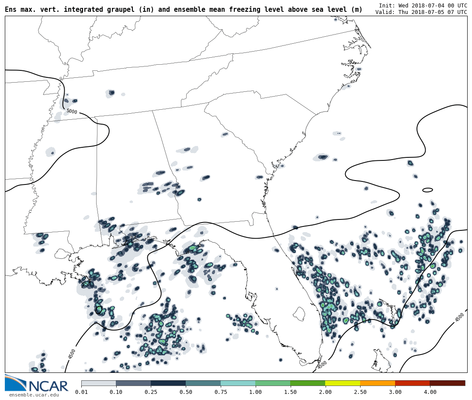Select the red 3.00–4.00 colorbar swatch
The width and height of the screenshot is (472, 400).
pos(413,383)
